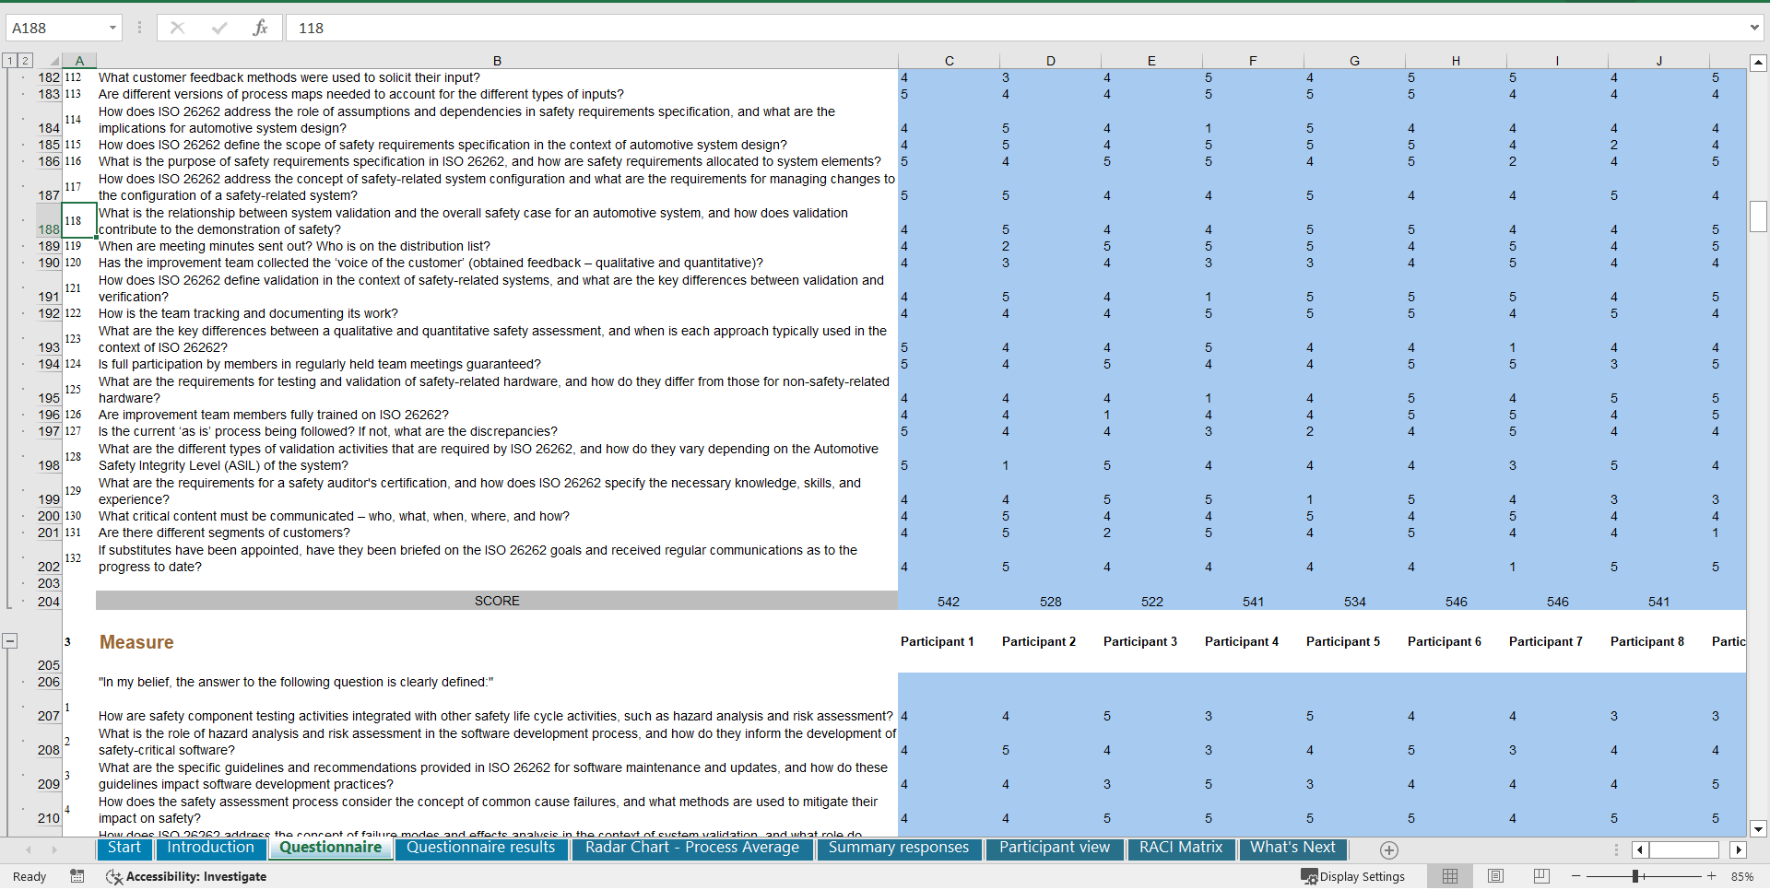
Task: Click the Insert Function fx icon
Action: coord(260,28)
